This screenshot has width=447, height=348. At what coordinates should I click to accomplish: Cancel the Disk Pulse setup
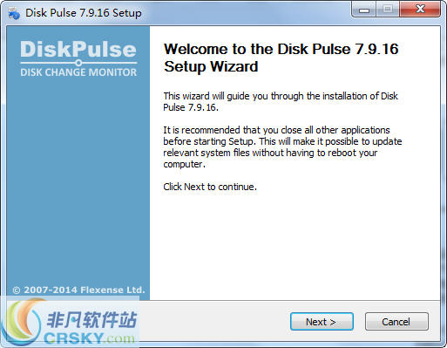click(396, 322)
